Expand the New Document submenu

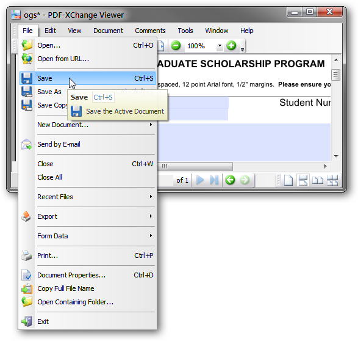(151, 125)
